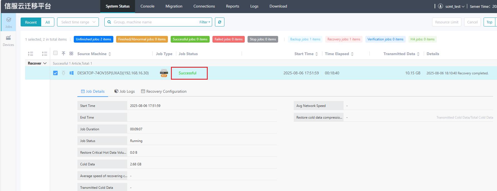
Task: Select the Job Details tab
Action: [x=93, y=91]
